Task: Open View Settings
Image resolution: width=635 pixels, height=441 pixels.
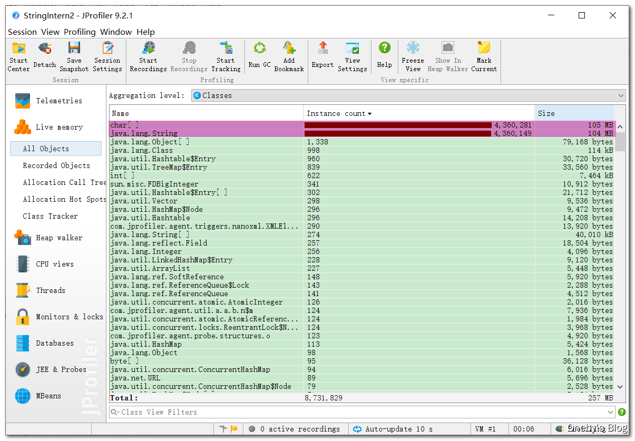Action: pos(352,57)
